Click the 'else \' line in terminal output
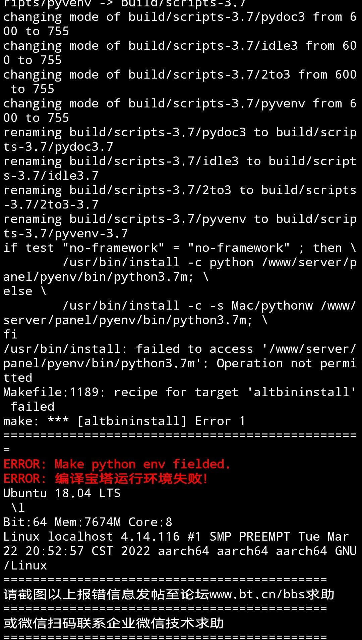The height and width of the screenshot is (640, 362). [x=25, y=291]
